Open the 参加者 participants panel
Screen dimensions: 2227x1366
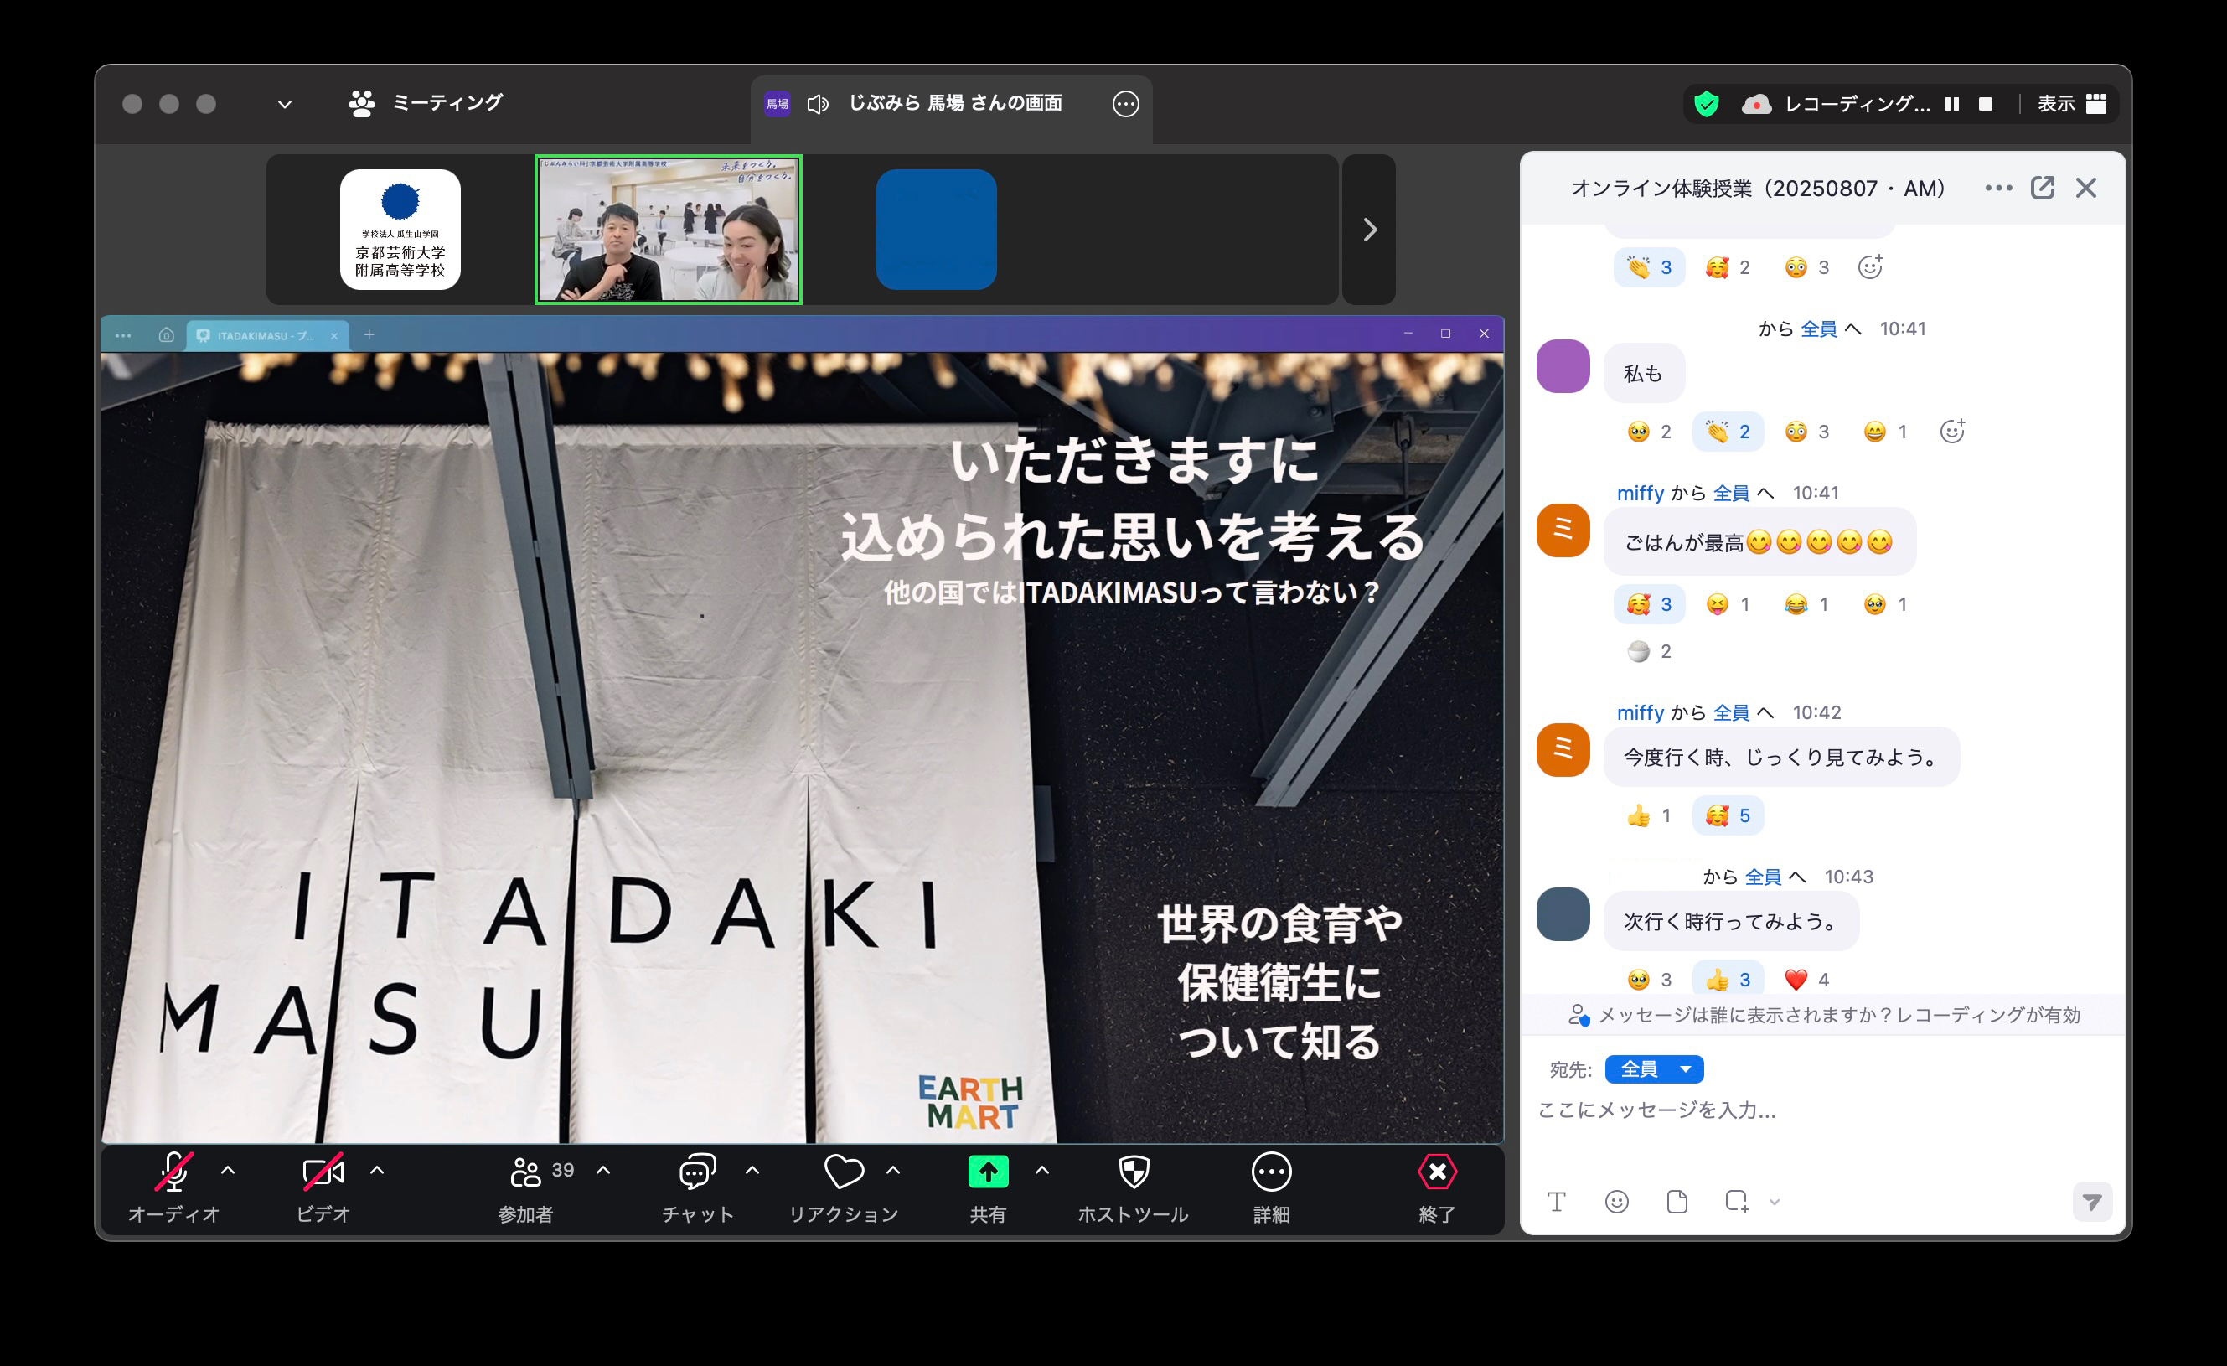[x=526, y=1187]
